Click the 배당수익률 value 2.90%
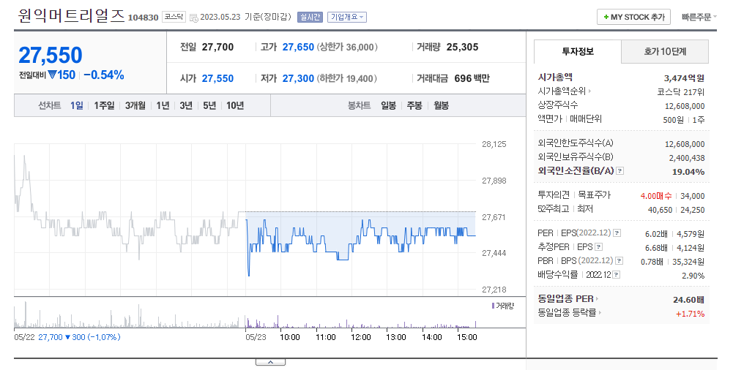733x370 pixels. [x=693, y=276]
